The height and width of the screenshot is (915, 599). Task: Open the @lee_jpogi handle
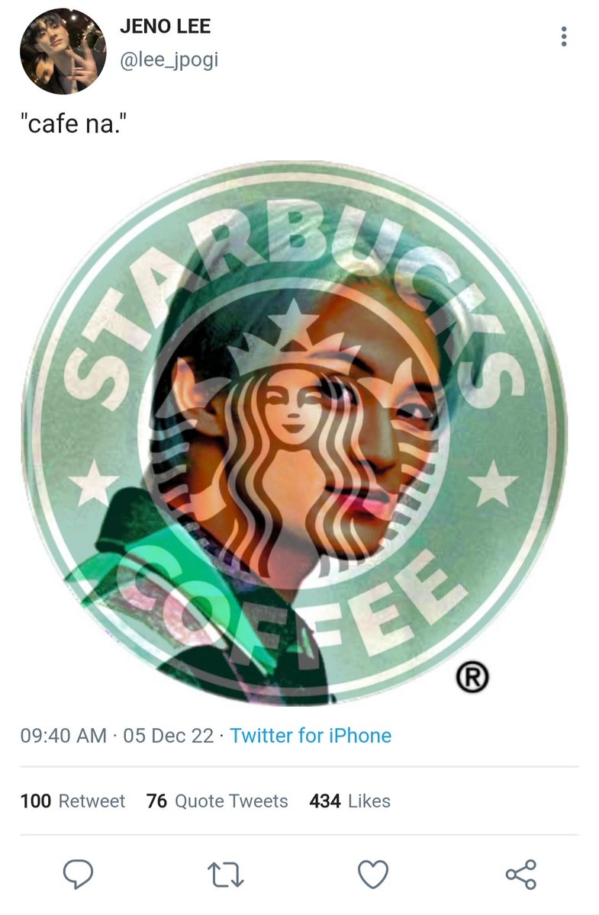169,59
